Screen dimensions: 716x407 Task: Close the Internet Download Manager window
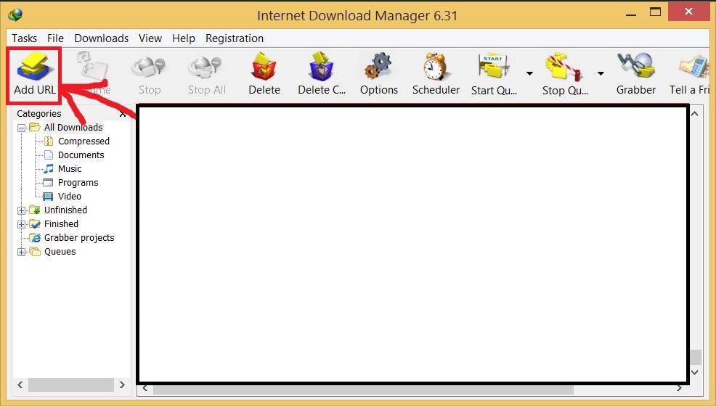point(688,12)
